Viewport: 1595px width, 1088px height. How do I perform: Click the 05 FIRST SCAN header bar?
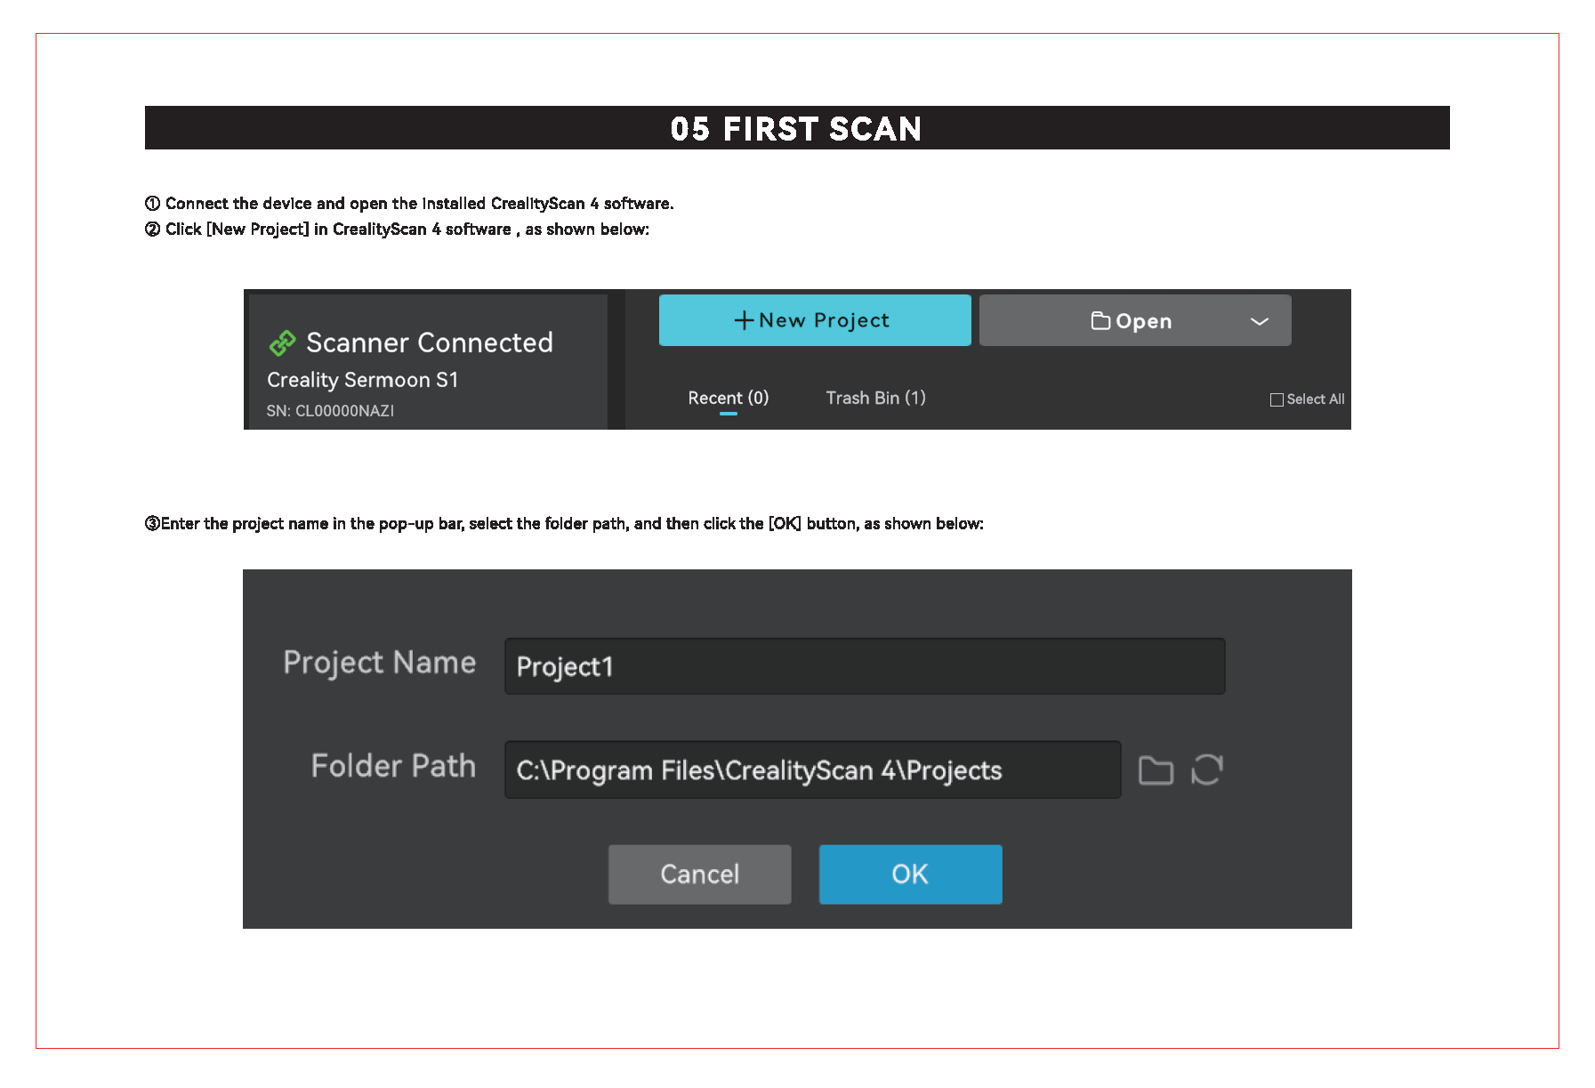[796, 128]
